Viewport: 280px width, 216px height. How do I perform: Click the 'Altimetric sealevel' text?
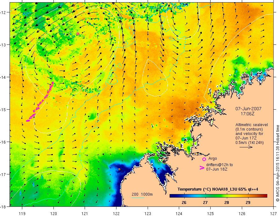click(x=252, y=125)
